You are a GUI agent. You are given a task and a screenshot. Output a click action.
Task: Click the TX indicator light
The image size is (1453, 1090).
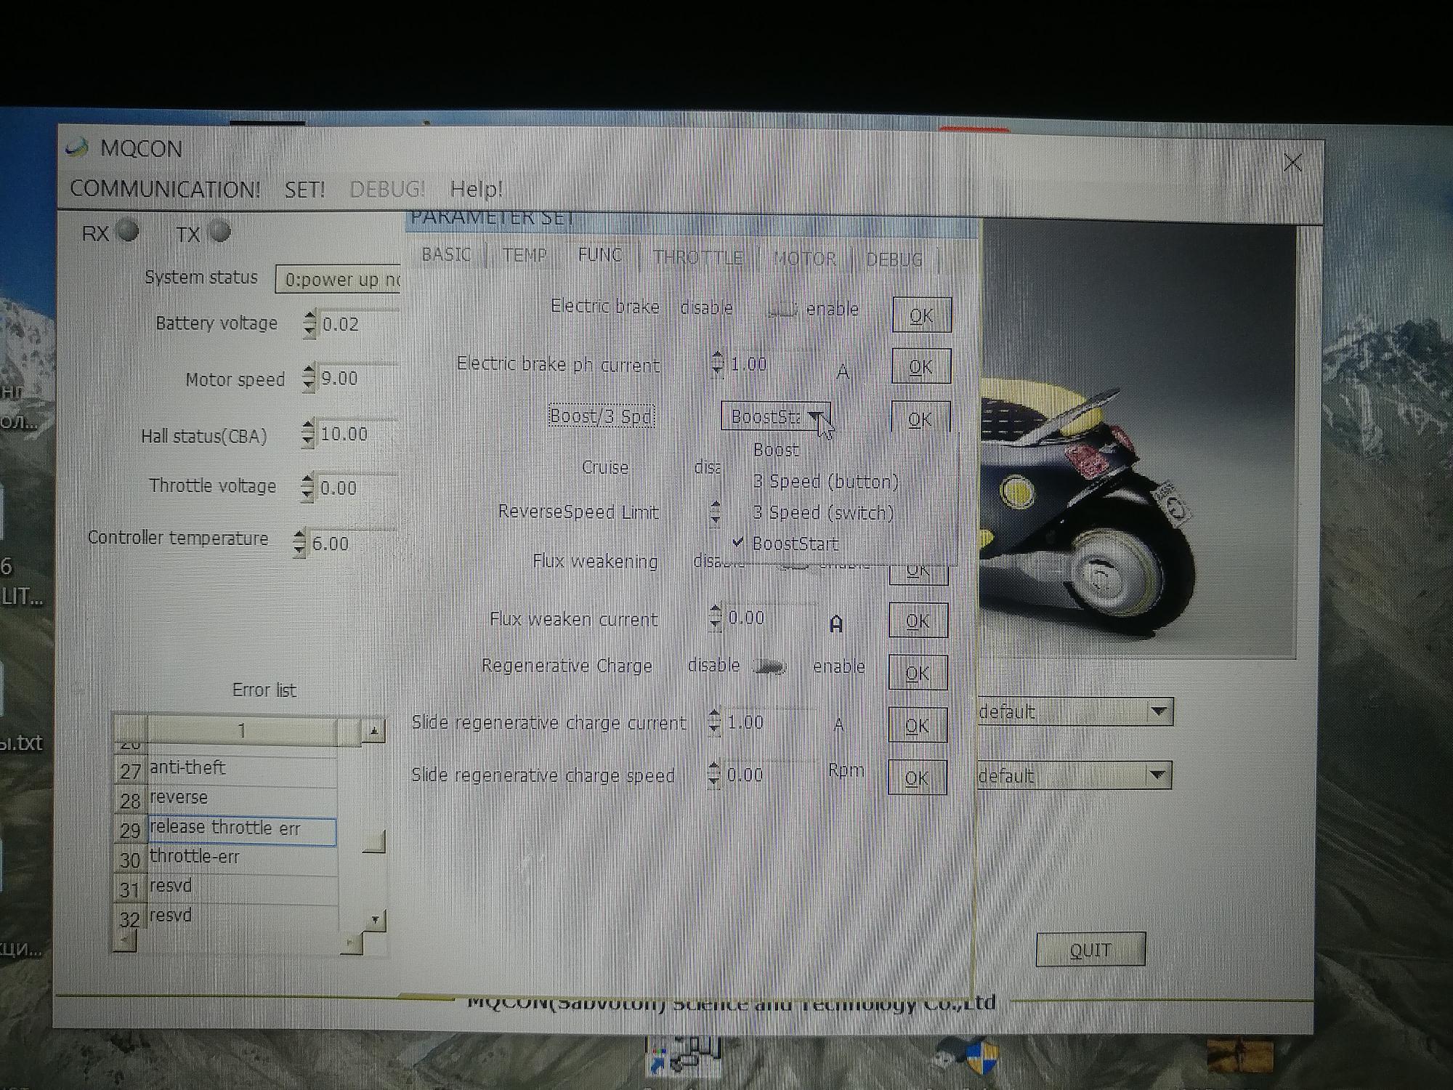coord(219,231)
